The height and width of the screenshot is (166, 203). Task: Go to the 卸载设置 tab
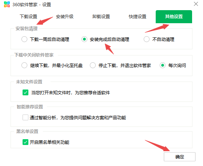click(x=101, y=17)
